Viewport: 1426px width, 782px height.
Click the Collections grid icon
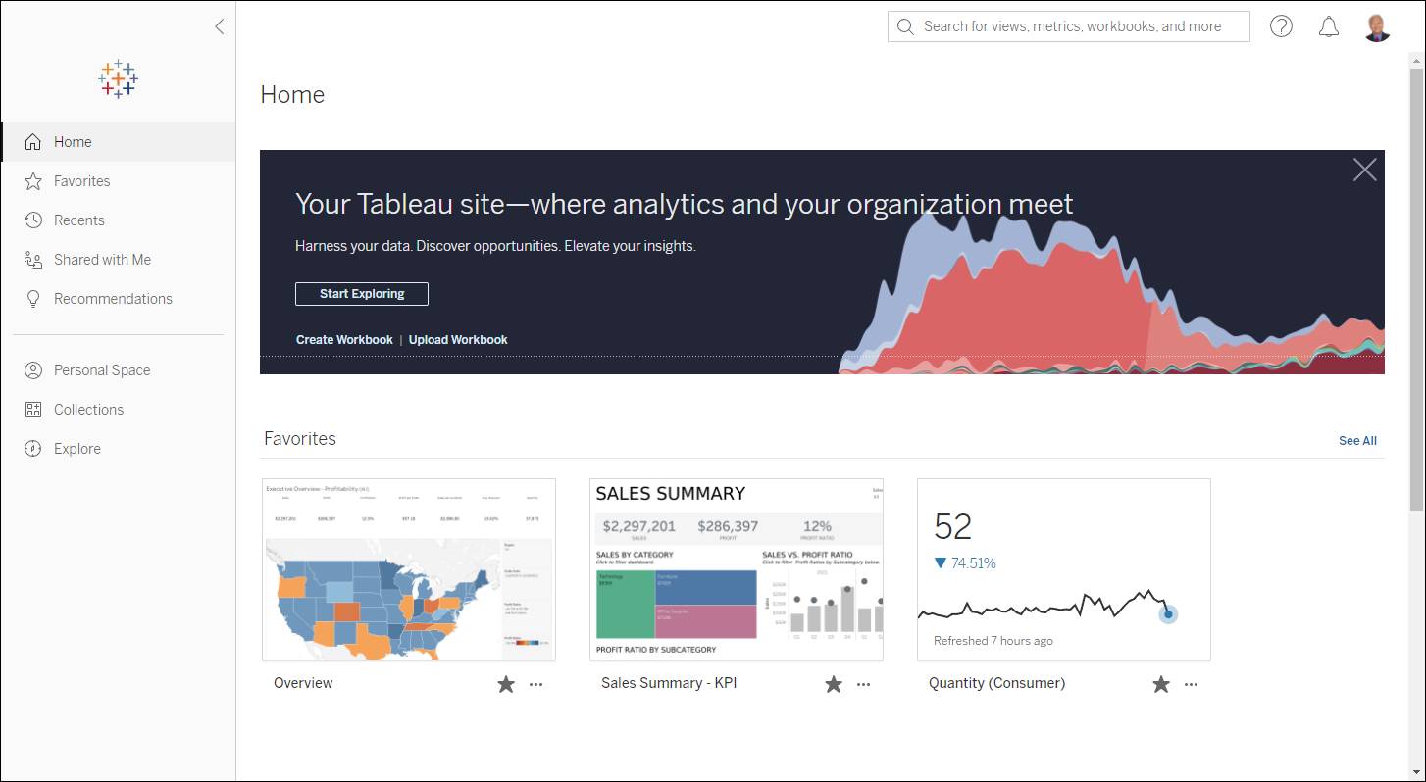pyautogui.click(x=33, y=410)
